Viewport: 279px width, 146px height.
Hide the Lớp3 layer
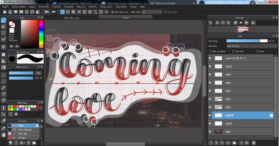coord(210,132)
